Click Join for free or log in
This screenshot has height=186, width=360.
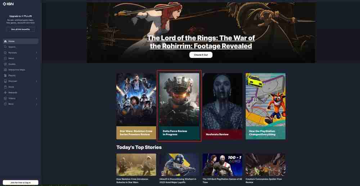21,182
